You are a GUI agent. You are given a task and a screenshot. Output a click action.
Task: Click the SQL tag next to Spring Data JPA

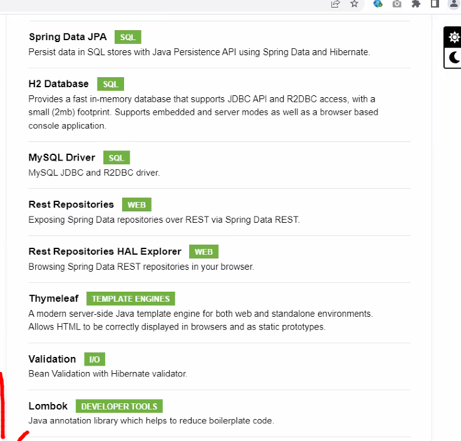point(128,37)
